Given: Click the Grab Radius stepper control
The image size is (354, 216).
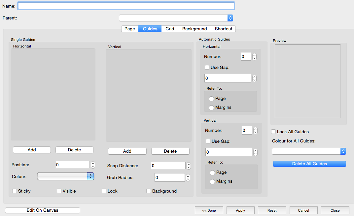Looking at the screenshot, I should point(188,178).
